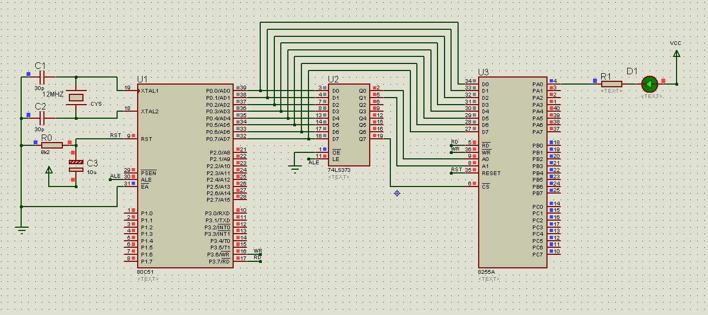Click the PA0 pin name
The width and height of the screenshot is (708, 315).
coord(538,84)
